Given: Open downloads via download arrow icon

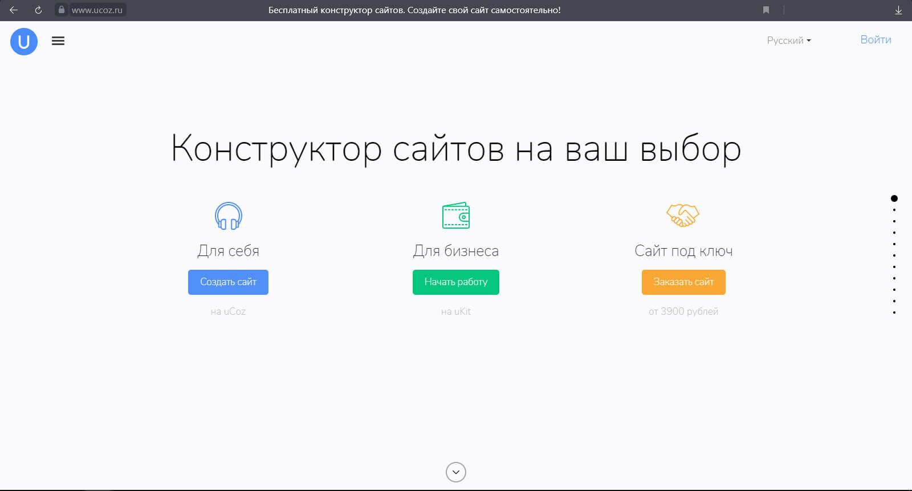Looking at the screenshot, I should click(898, 10).
